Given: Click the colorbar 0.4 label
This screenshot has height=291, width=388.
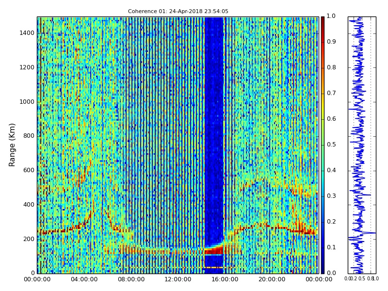Looking at the screenshot, I should [331, 170].
